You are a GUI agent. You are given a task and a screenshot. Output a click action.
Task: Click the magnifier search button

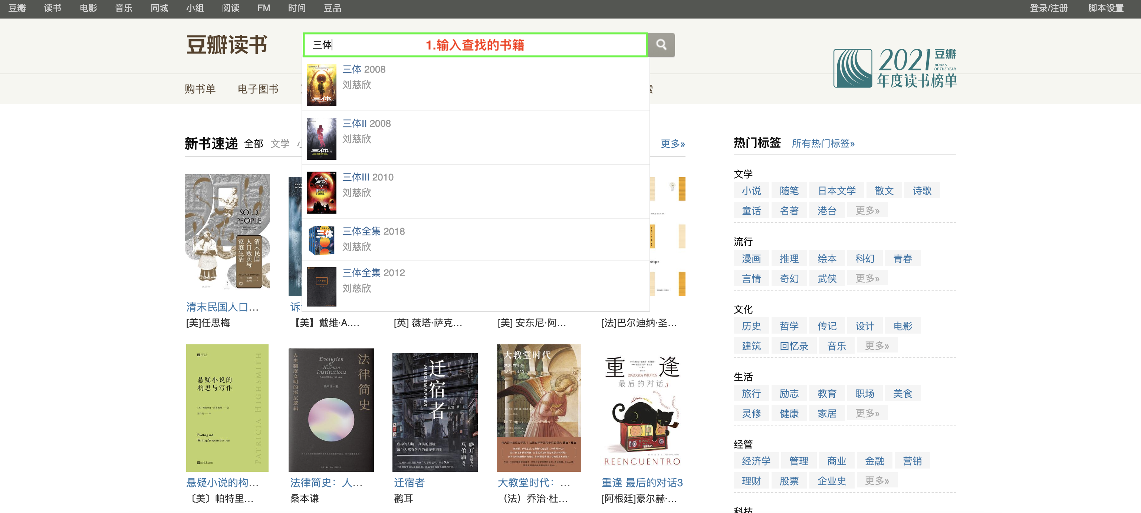(661, 45)
